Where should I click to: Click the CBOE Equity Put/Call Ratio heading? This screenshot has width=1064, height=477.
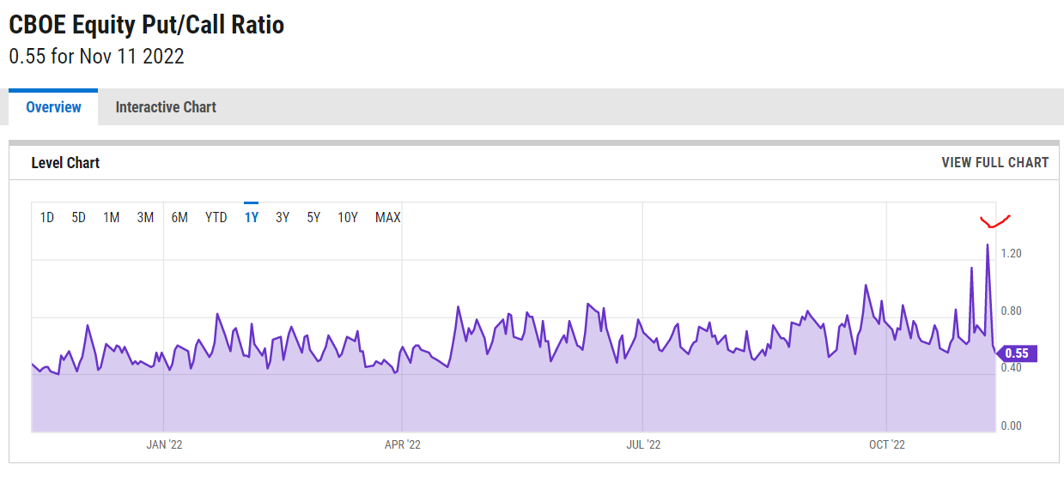pyautogui.click(x=147, y=25)
